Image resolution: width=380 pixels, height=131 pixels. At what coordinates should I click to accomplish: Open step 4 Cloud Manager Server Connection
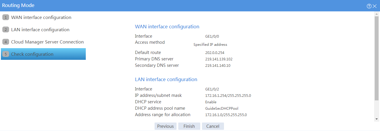(43, 42)
